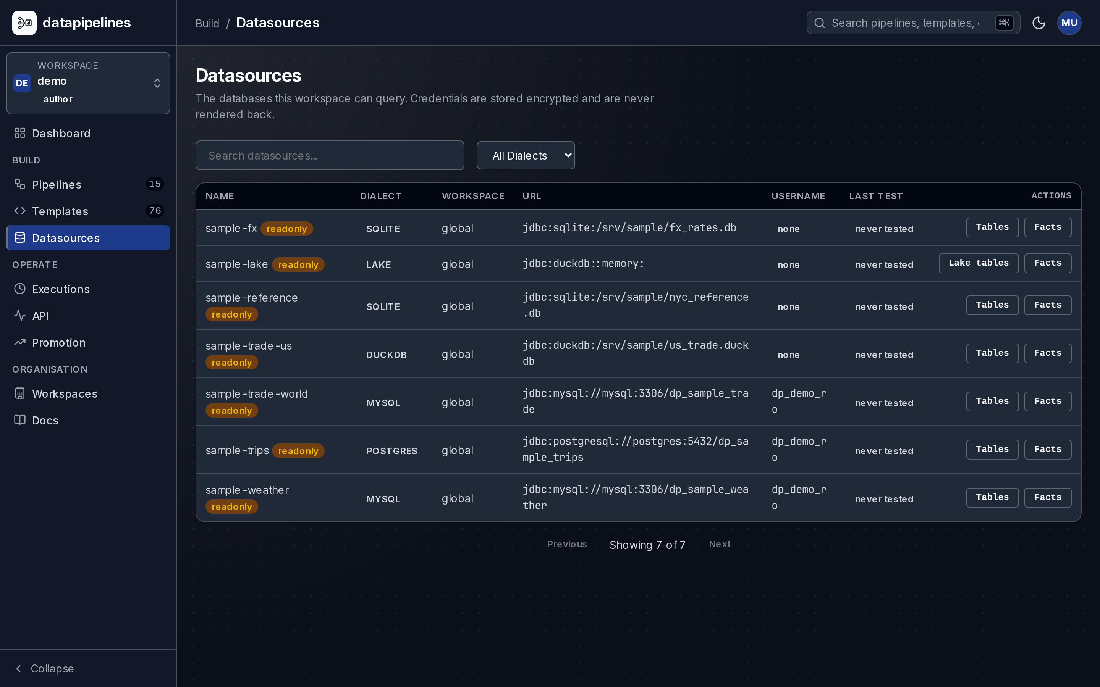The image size is (1100, 687).
Task: Click the Next pagination button
Action: click(x=720, y=544)
